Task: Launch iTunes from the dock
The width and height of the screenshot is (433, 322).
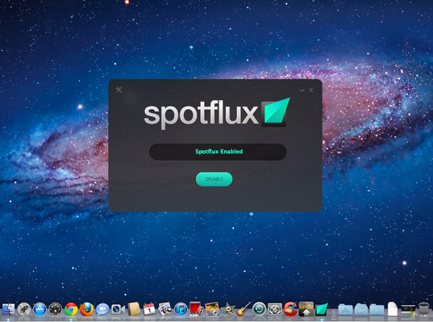Action: point(181,309)
